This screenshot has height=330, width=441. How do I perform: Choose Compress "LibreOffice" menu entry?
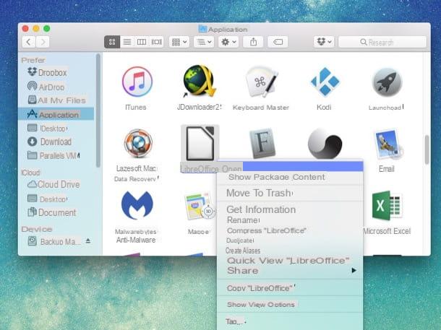[290, 230]
